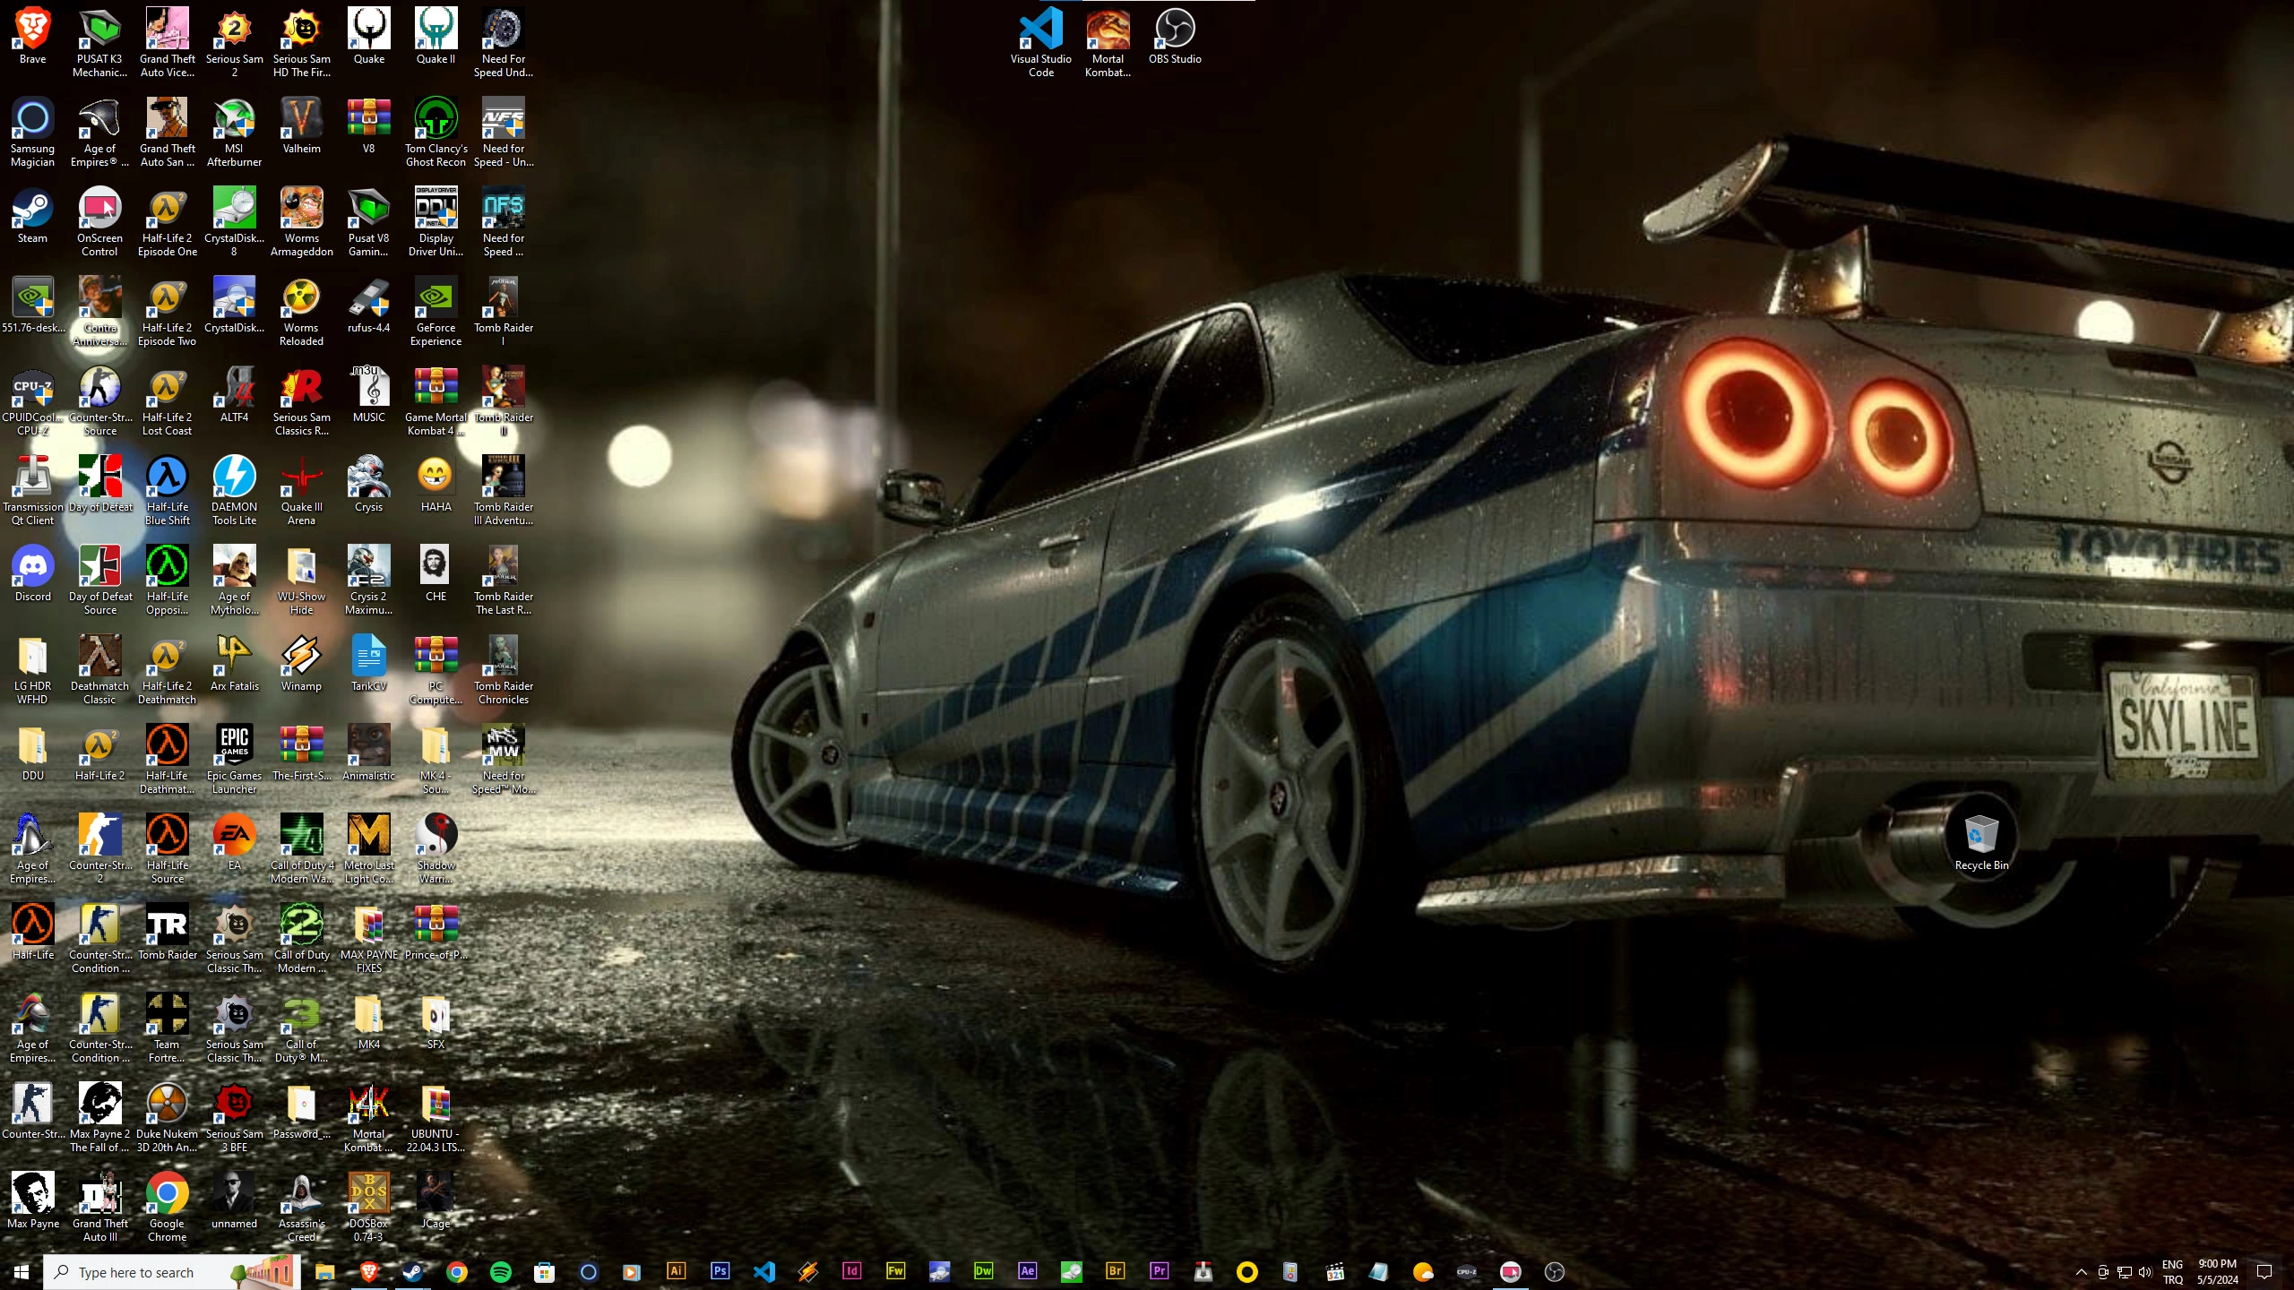2294x1290 pixels.
Task: Select the DOSBox 0.74-3 icon
Action: click(x=368, y=1207)
